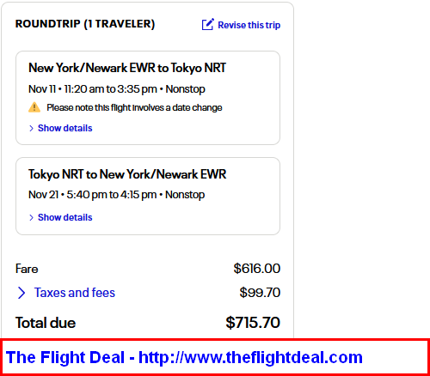Open the Revise this trip link
The image size is (430, 376).
pyautogui.click(x=249, y=25)
